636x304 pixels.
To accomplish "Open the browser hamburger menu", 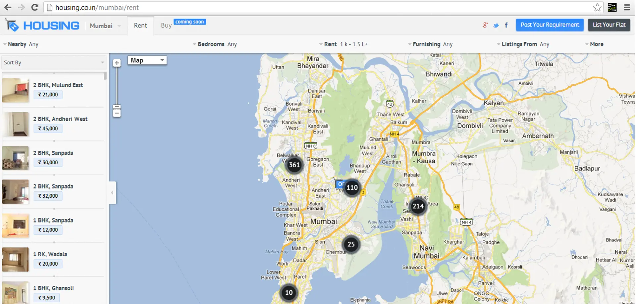I will [627, 7].
